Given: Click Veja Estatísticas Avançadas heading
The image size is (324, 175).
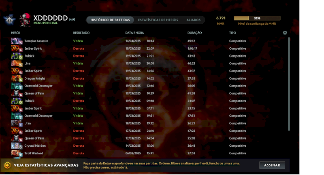Looking at the screenshot, I should tap(46, 165).
